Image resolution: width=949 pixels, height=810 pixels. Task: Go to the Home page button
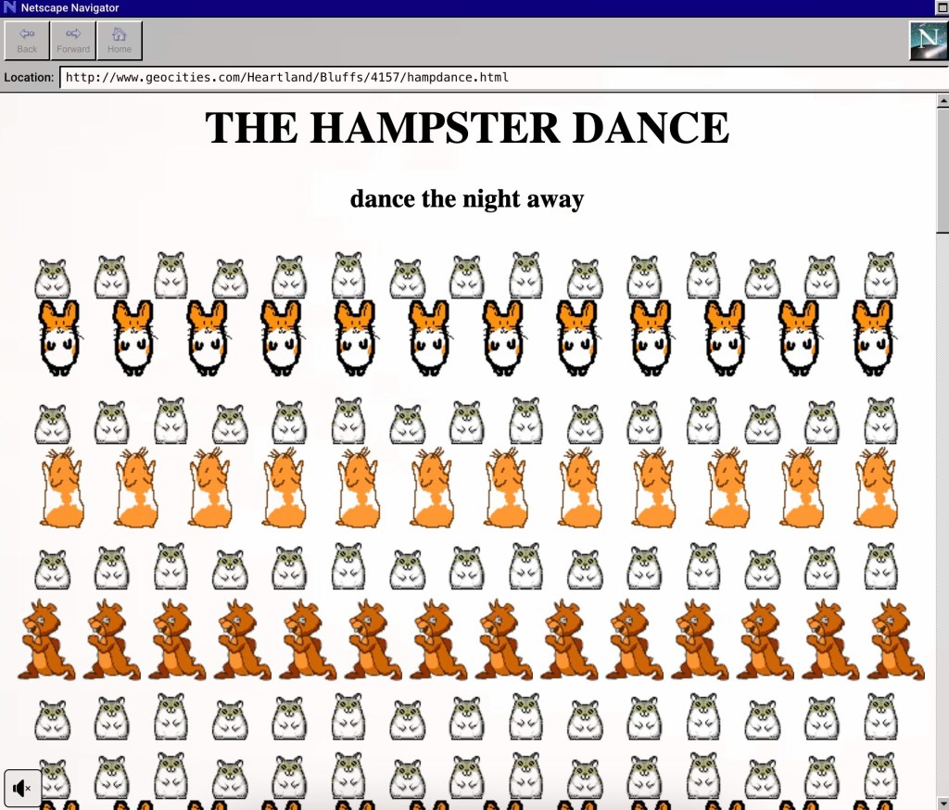(x=120, y=41)
